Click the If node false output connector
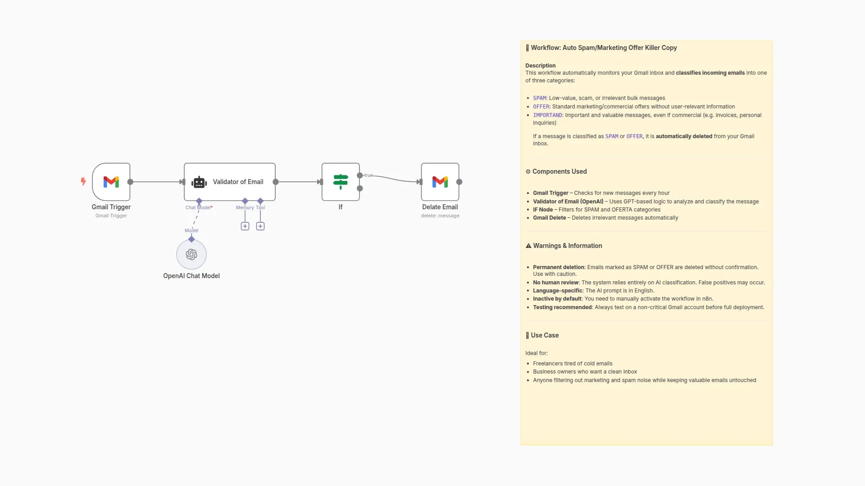This screenshot has height=486, width=865. [x=360, y=189]
